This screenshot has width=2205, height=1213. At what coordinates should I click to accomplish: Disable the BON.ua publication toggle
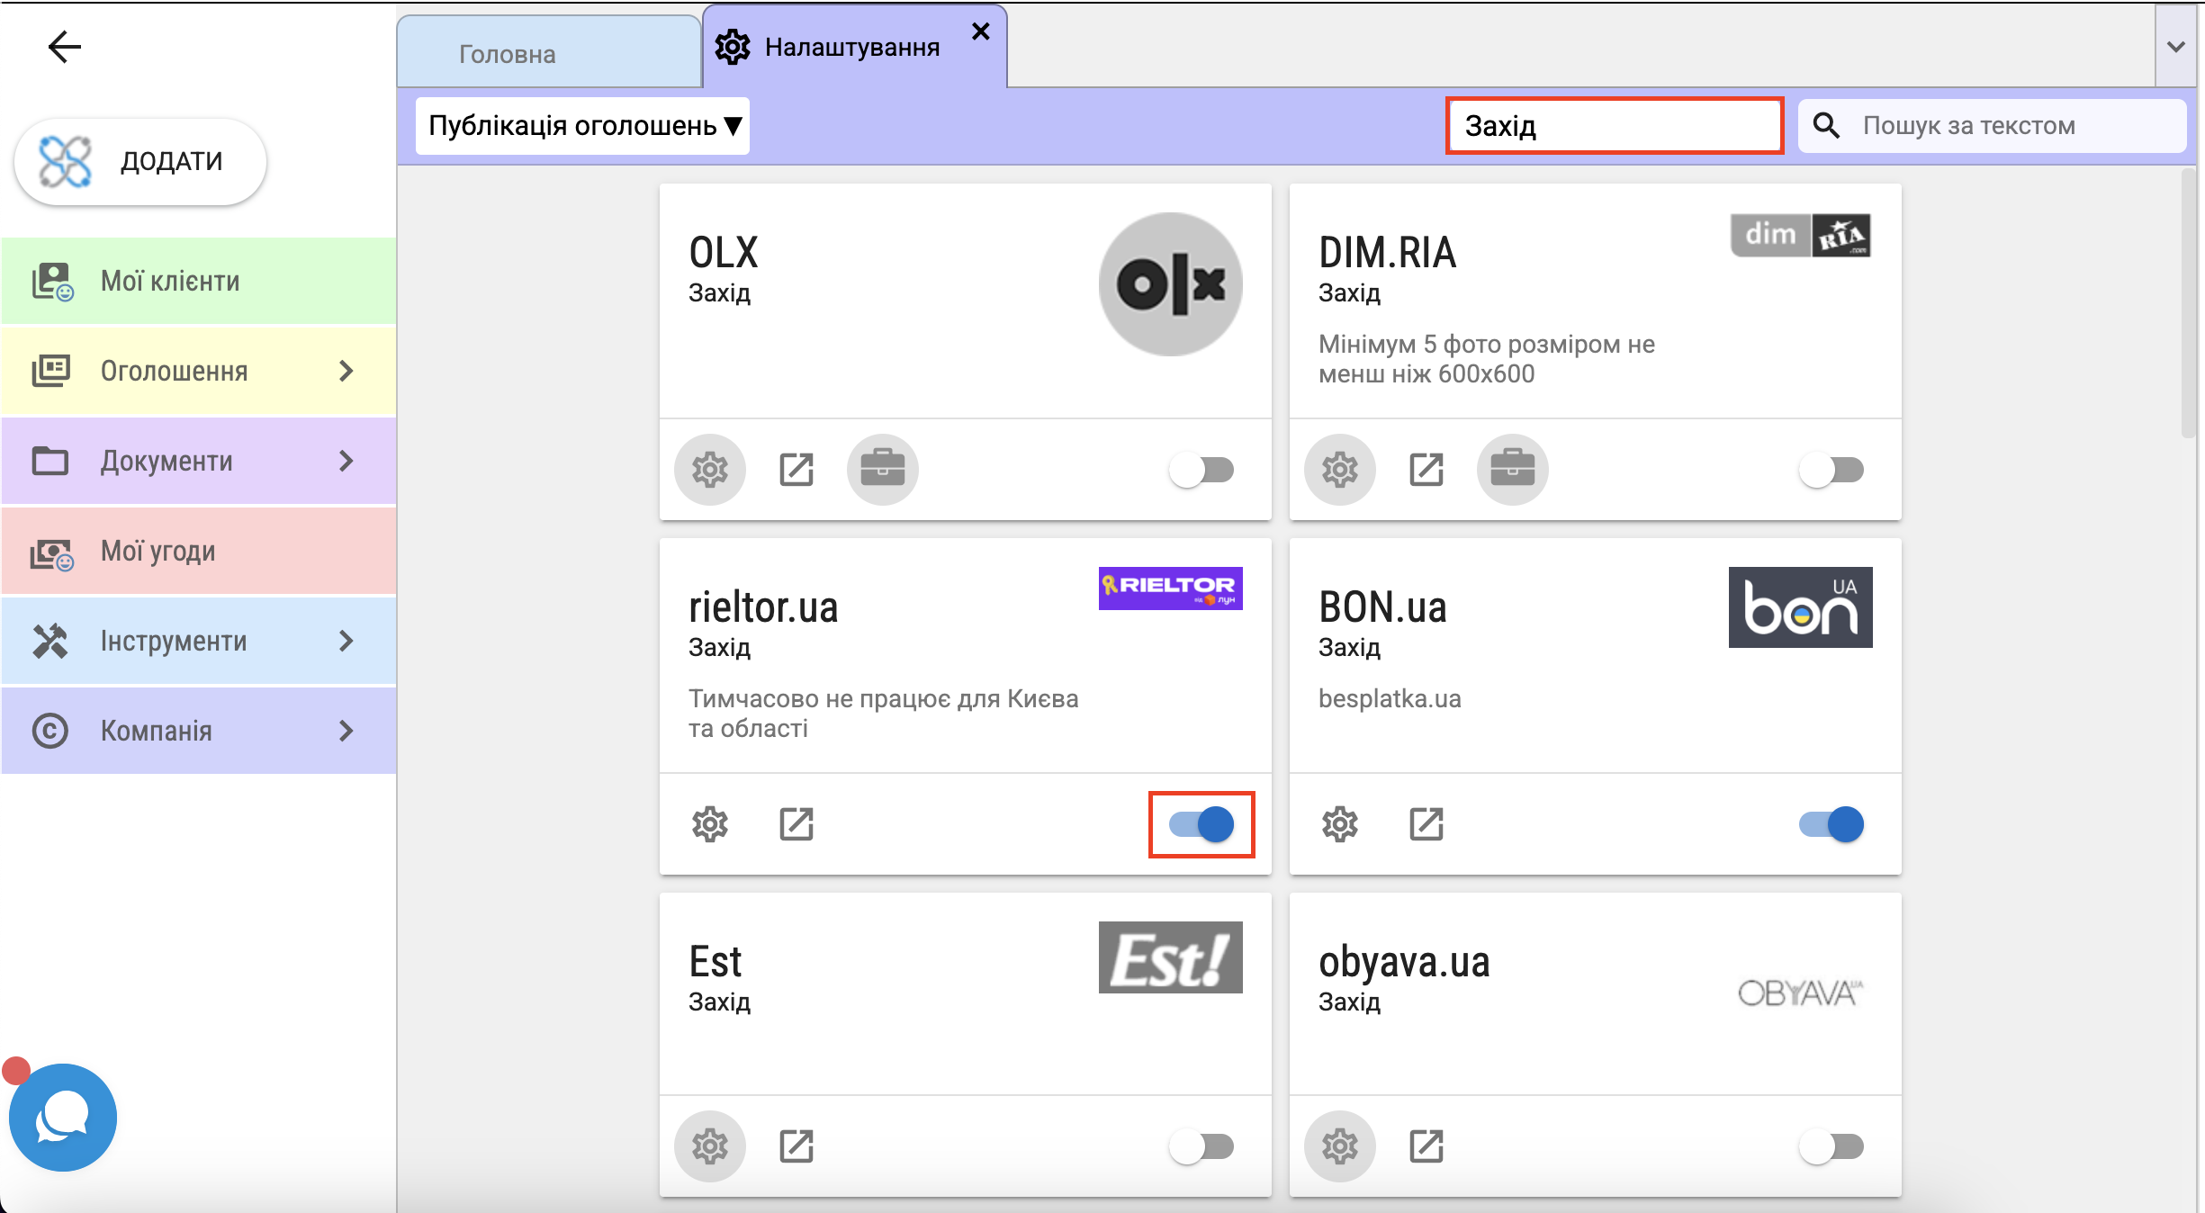1831,824
